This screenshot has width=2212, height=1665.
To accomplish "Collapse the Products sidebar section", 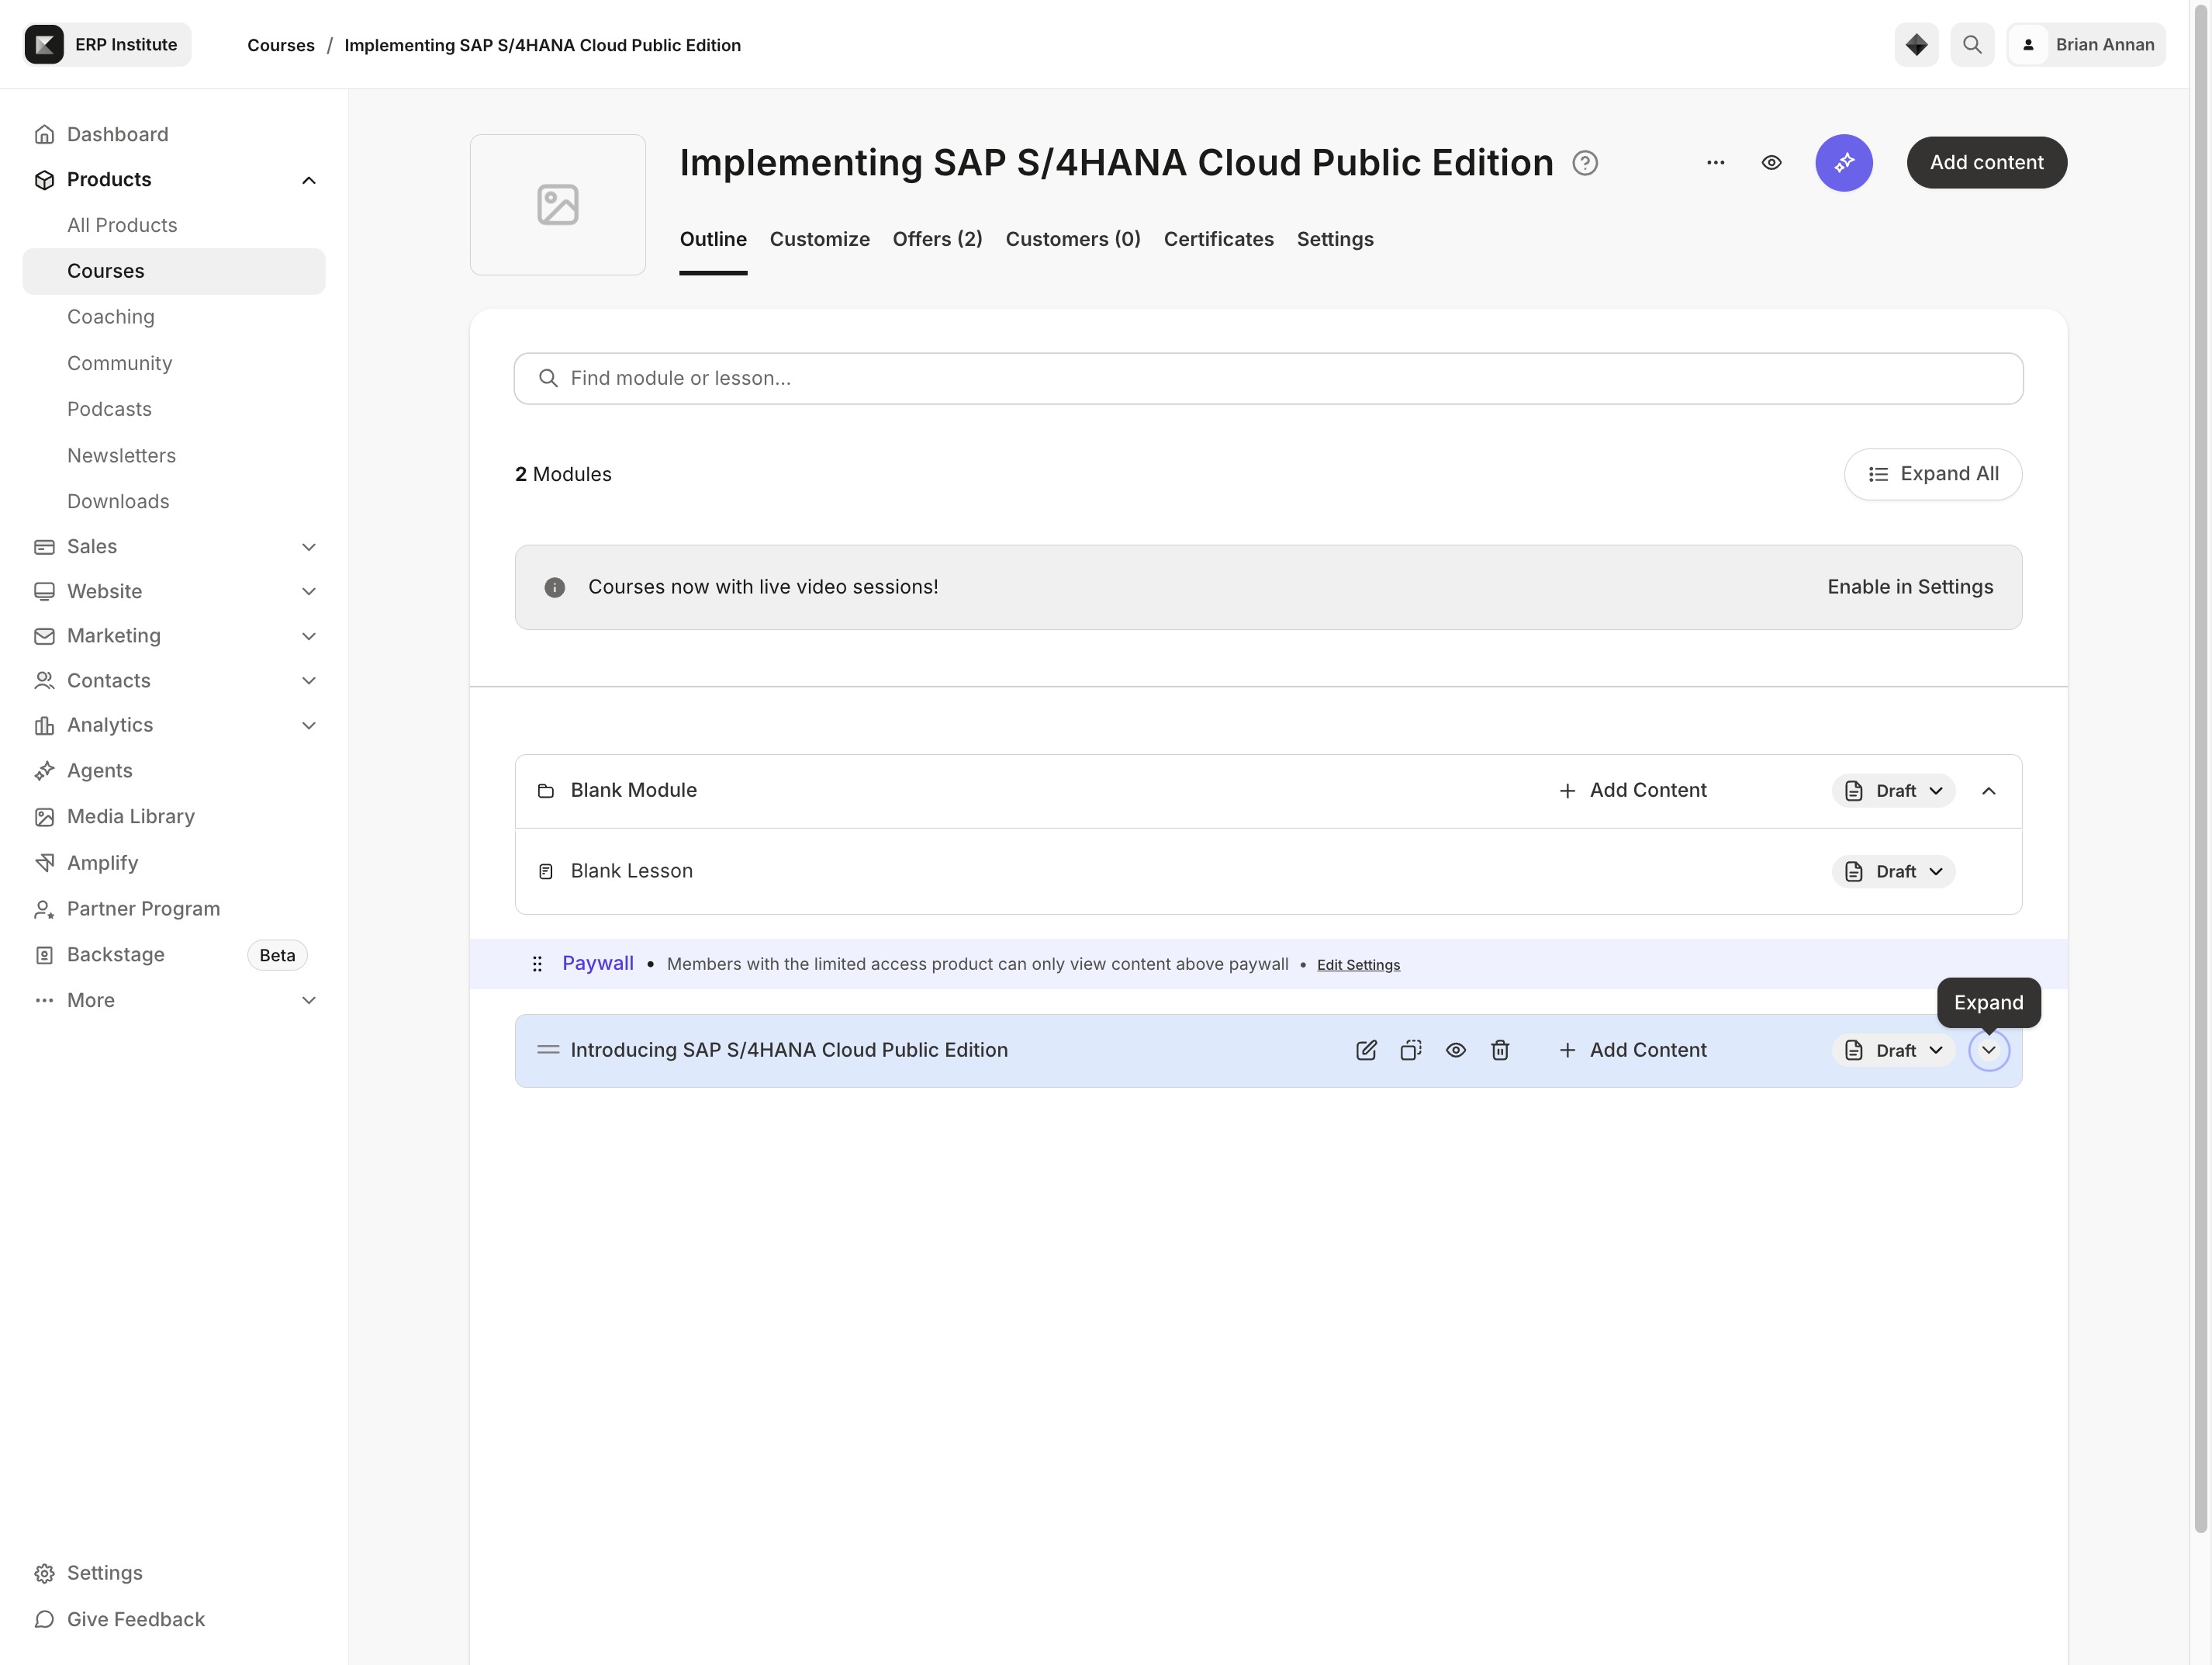I will [309, 180].
